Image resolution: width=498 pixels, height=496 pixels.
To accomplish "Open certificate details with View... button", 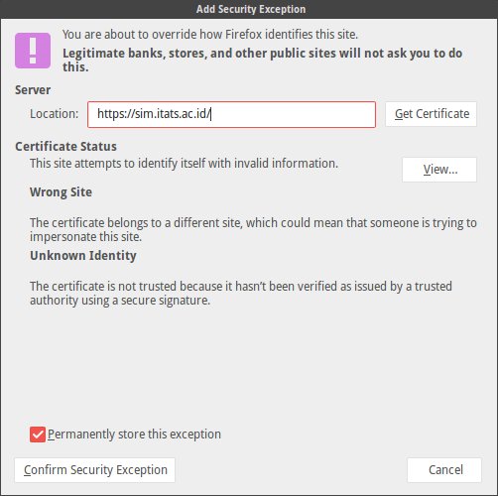I will point(439,170).
